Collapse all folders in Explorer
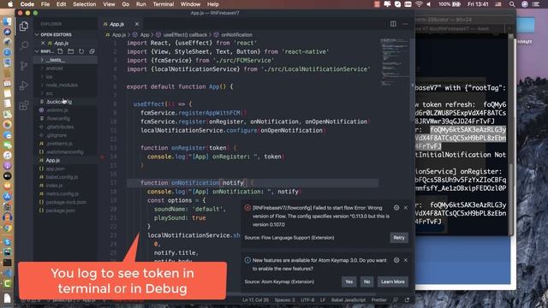This screenshot has height=308, width=548. [92, 51]
